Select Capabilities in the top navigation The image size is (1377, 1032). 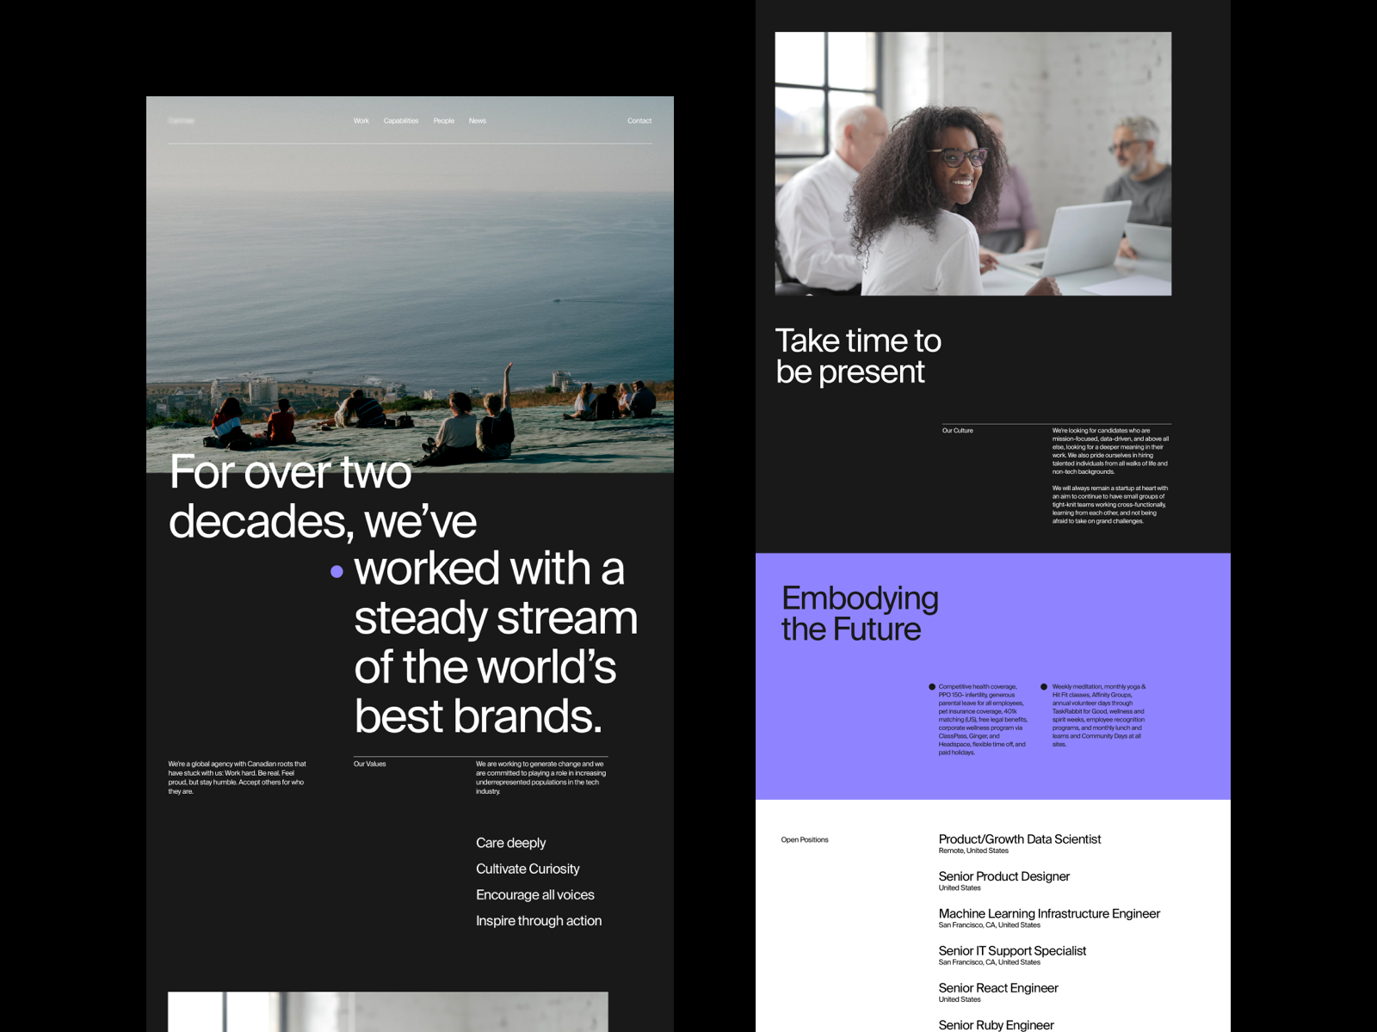(401, 120)
